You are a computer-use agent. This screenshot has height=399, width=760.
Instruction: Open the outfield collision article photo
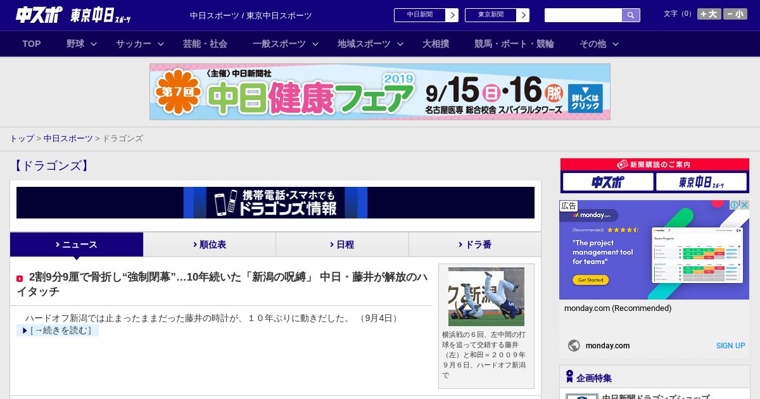(486, 296)
